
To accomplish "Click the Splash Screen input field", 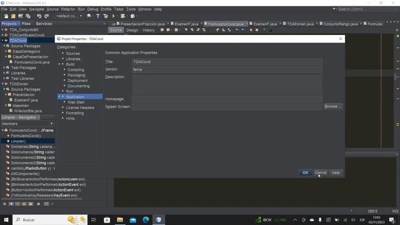I will click(x=227, y=106).
